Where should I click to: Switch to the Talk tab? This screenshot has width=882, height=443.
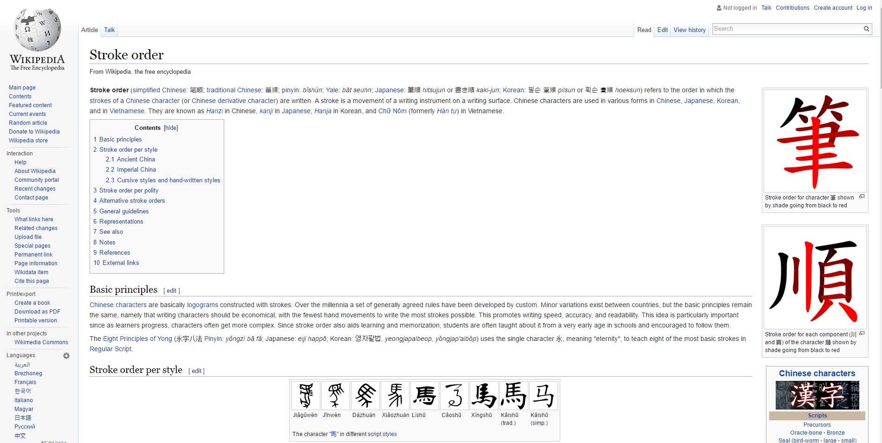110,30
